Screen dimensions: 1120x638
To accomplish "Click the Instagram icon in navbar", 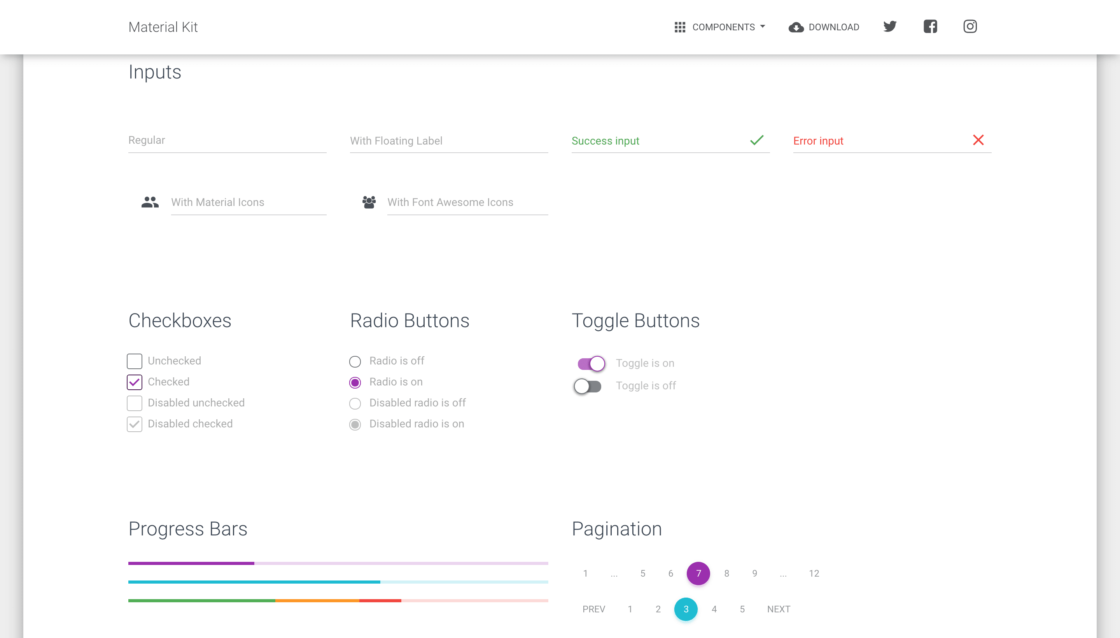I will pyautogui.click(x=969, y=27).
